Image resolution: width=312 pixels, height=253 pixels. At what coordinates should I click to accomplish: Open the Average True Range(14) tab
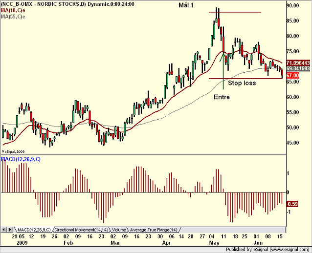[x=154, y=230]
